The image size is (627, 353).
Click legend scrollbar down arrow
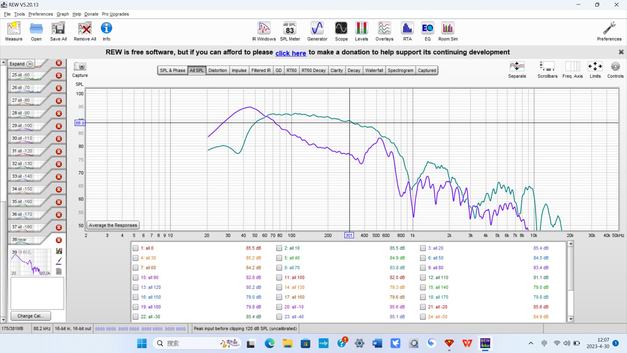571,319
